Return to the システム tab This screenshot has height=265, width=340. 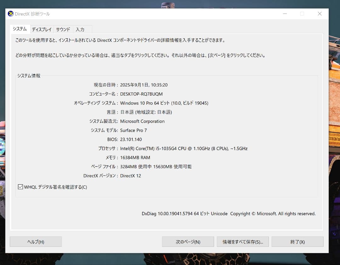(20, 29)
